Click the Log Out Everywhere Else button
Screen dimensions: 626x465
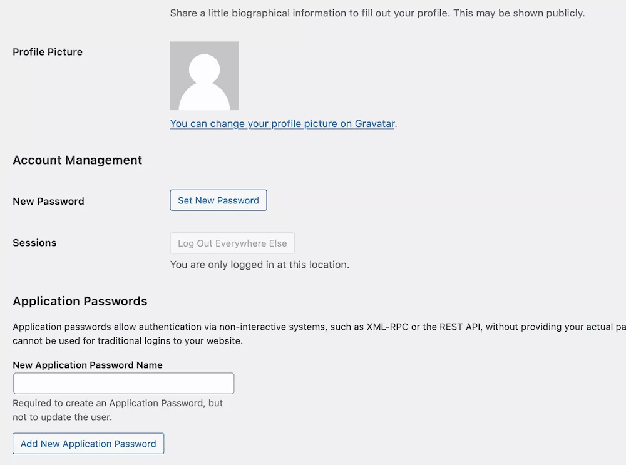pos(232,243)
